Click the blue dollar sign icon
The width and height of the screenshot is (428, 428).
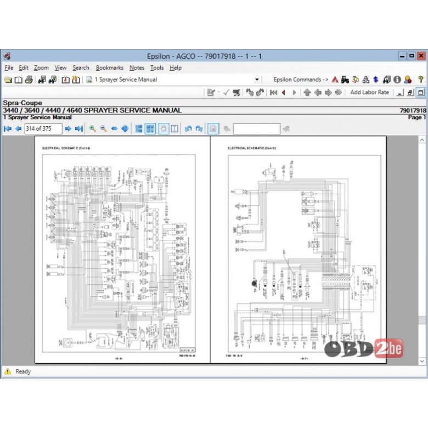(376, 80)
